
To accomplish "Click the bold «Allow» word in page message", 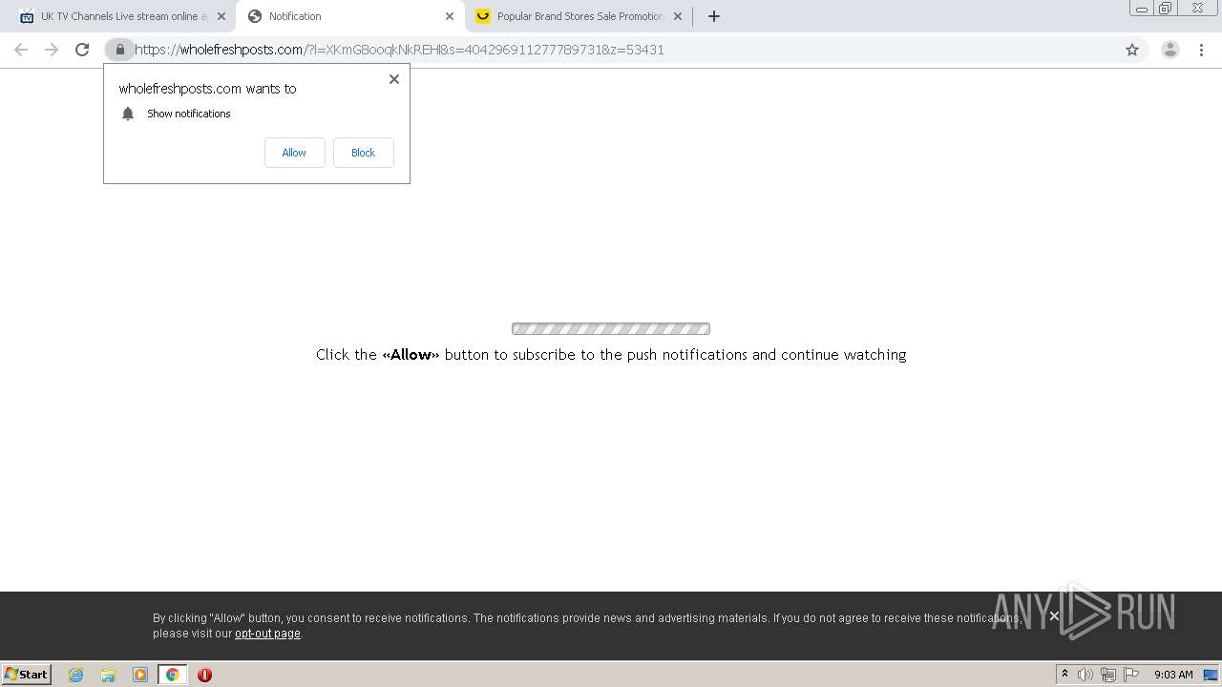I will [411, 354].
